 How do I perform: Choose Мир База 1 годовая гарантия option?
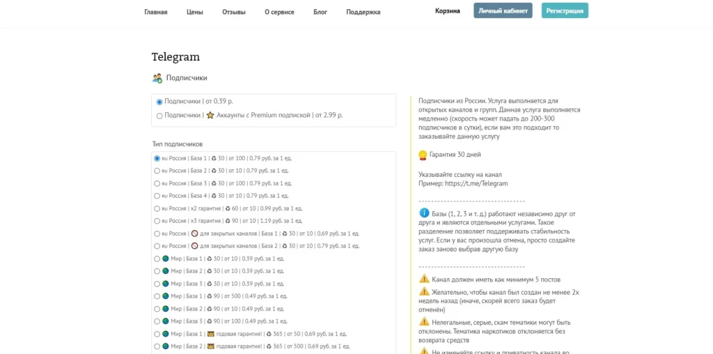[157, 334]
